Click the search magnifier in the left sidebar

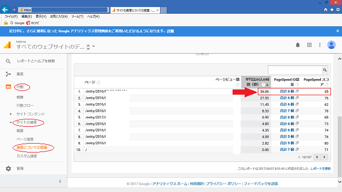tap(8, 62)
